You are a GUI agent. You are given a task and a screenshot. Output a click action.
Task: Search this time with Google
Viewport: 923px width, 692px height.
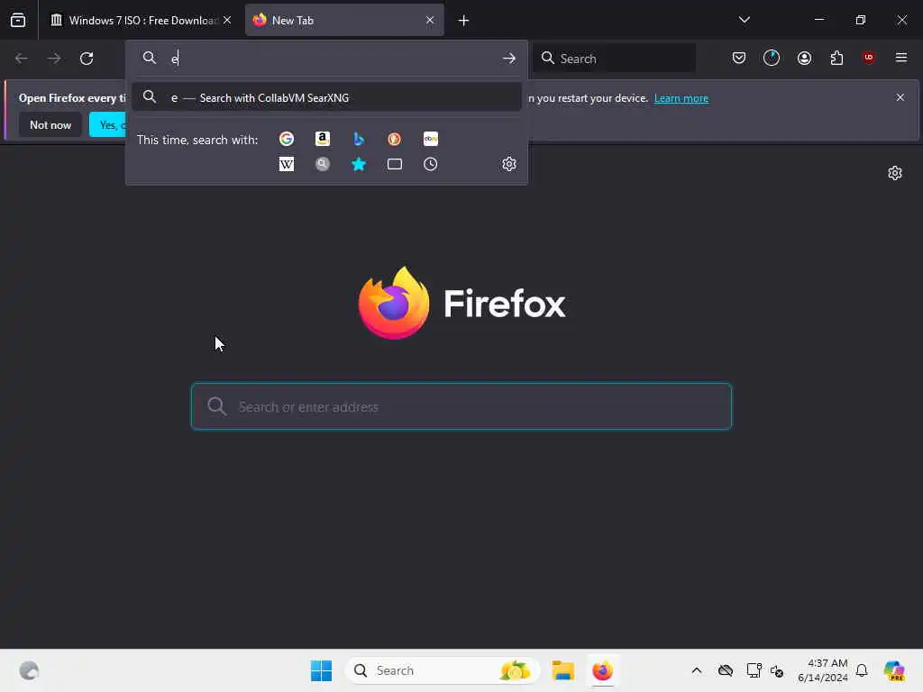287,139
